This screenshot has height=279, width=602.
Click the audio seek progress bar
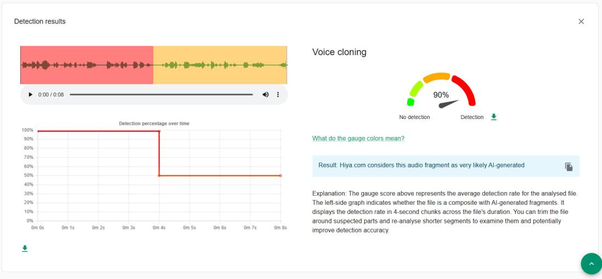[x=161, y=94]
